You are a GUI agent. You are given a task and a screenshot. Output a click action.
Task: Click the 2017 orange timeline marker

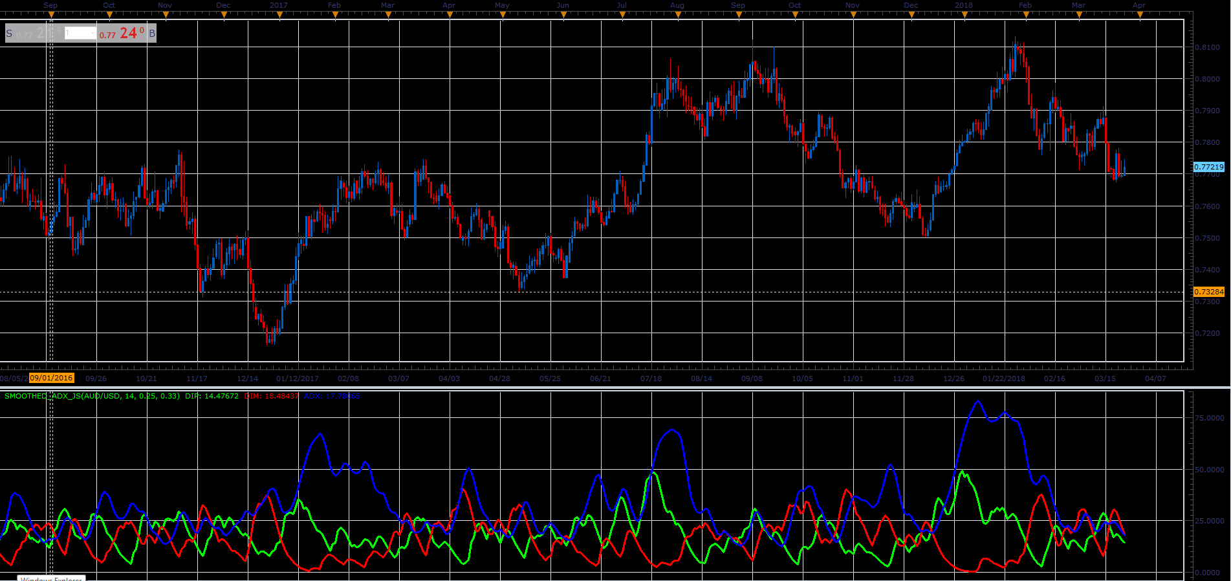tap(279, 16)
